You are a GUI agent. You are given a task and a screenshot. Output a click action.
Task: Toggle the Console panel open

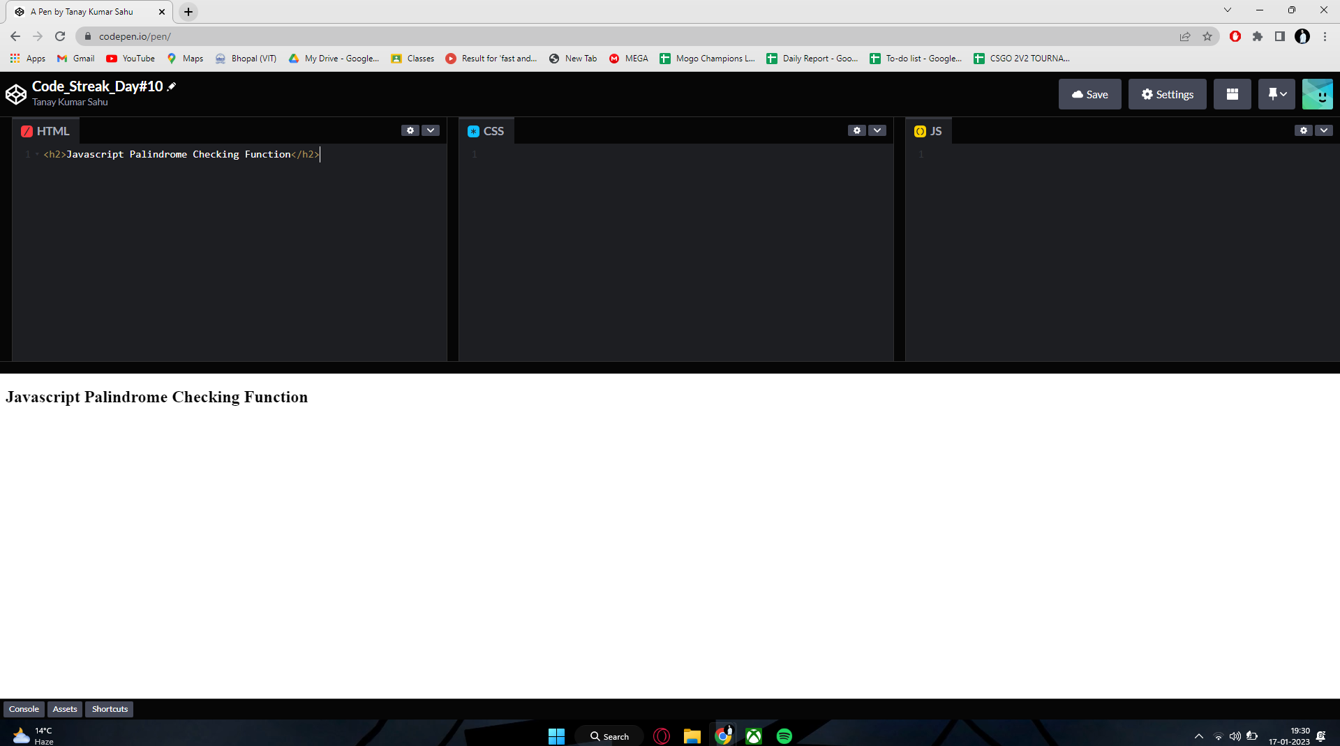point(24,709)
